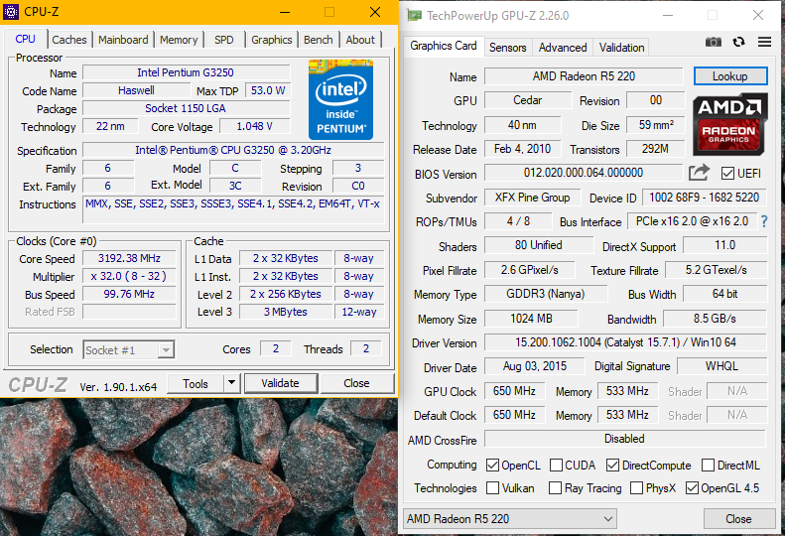Screen dimensions: 785x536
Task: Click the Intel Inside Pentium logo
Action: (x=340, y=99)
